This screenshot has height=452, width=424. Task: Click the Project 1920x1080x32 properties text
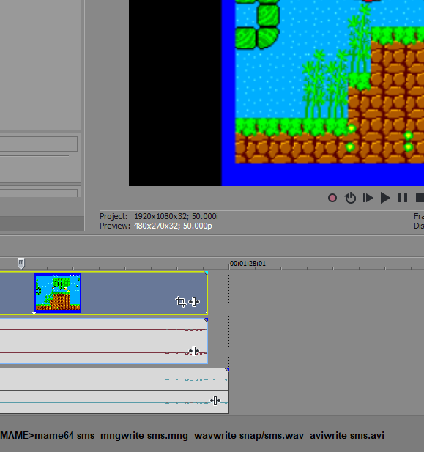point(159,216)
